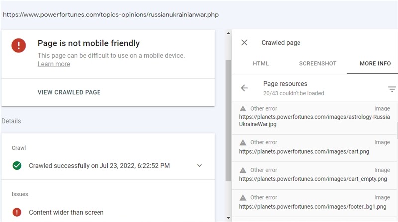The image size is (398, 222).
Task: Open the resource filter icon
Action: (392, 89)
